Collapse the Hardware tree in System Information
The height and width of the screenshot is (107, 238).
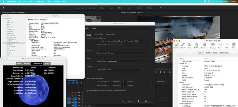[3, 18]
